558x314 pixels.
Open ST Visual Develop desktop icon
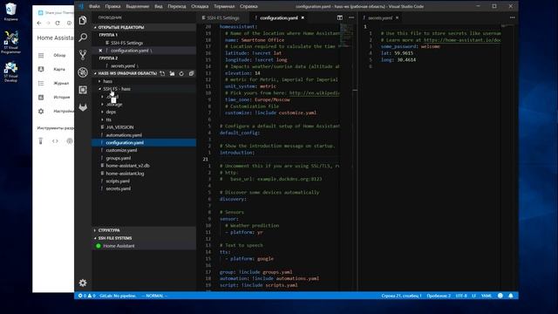coord(10,72)
